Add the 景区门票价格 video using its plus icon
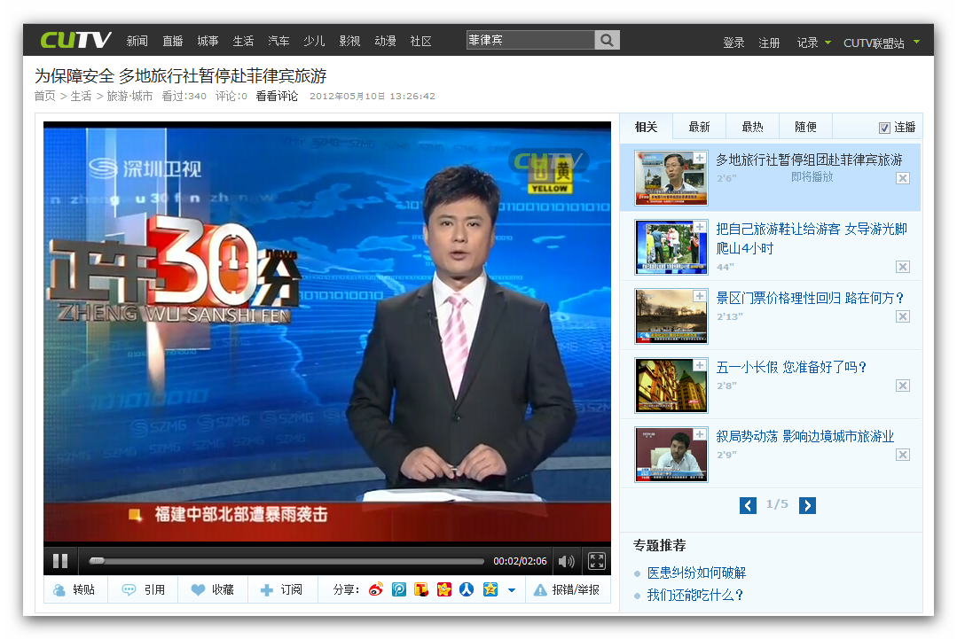This screenshot has width=957, height=639. (x=700, y=296)
